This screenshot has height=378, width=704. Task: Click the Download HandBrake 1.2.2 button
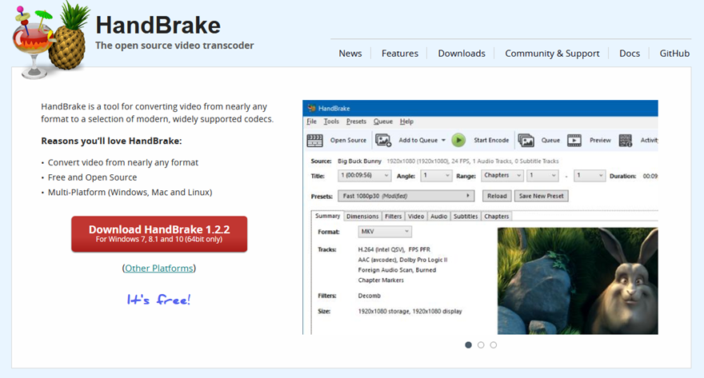[x=159, y=233]
